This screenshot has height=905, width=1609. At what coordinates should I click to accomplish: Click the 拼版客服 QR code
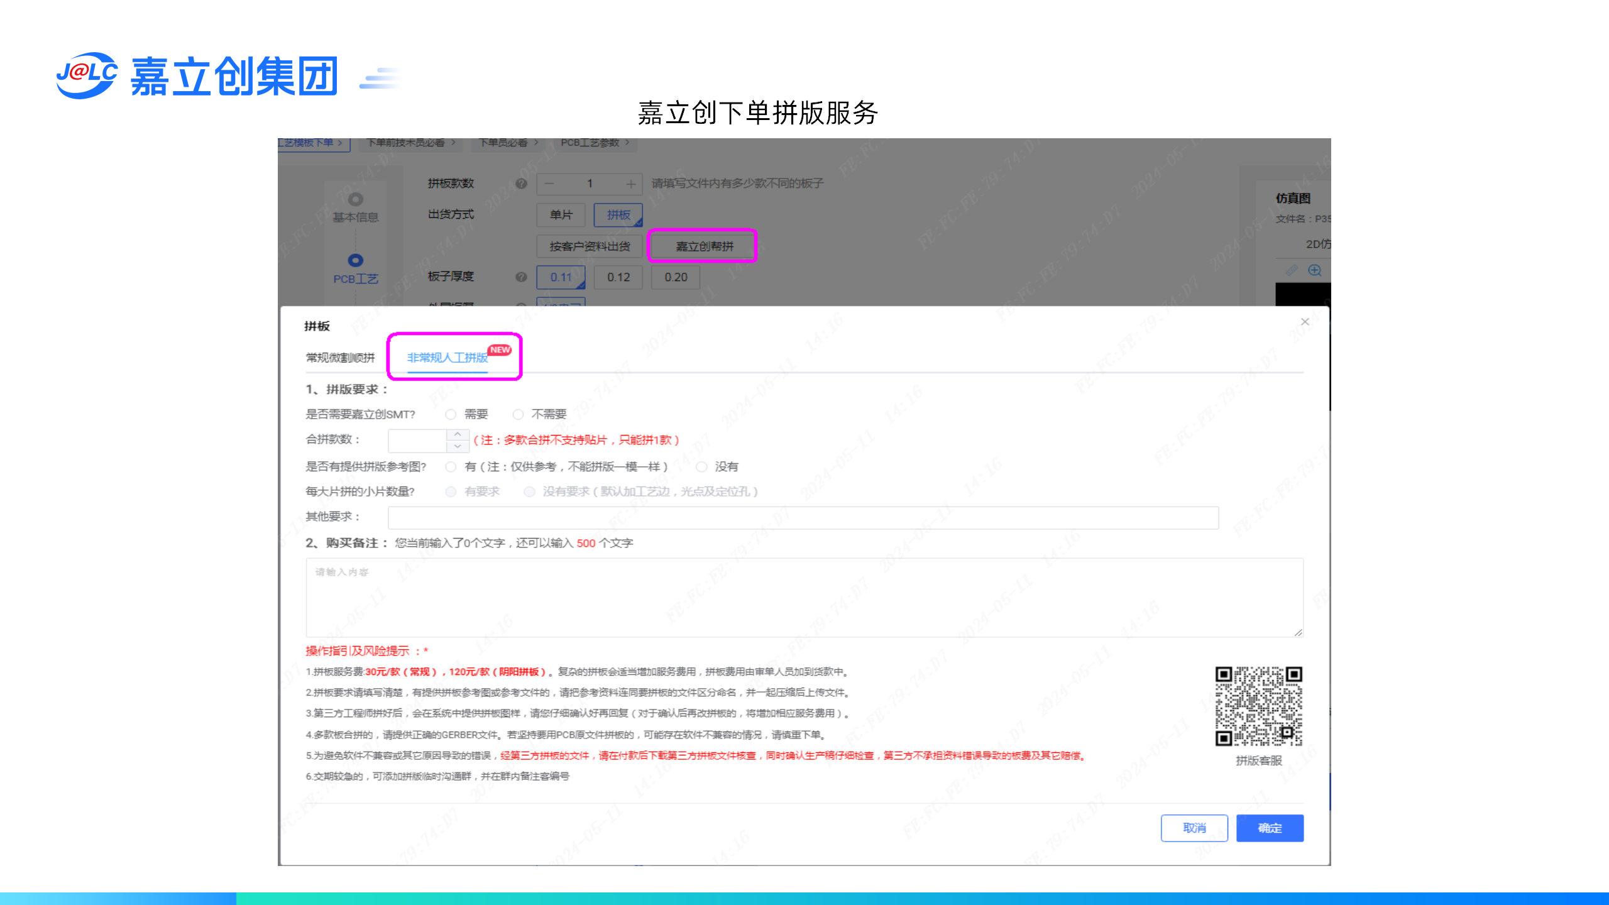1258,706
